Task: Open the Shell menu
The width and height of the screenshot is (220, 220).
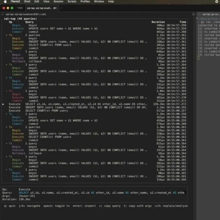Action: pyautogui.click(x=27, y=1)
